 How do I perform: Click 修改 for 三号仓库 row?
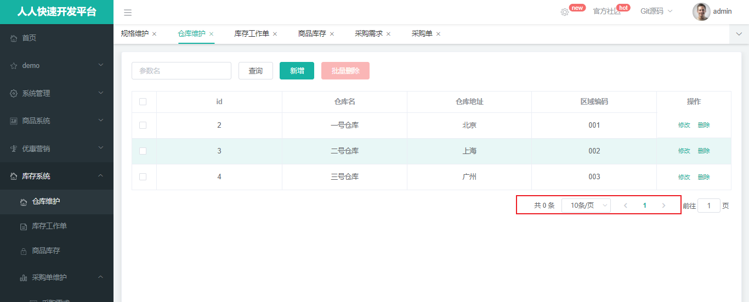[684, 177]
